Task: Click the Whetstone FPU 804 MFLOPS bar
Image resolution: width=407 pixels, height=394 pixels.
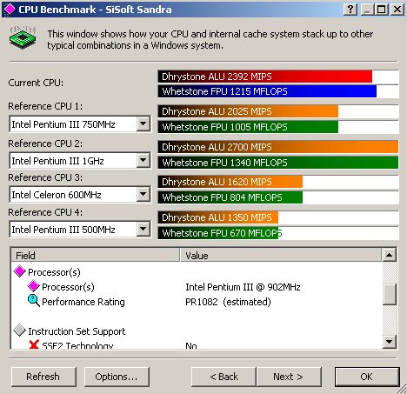Action: 230,197
